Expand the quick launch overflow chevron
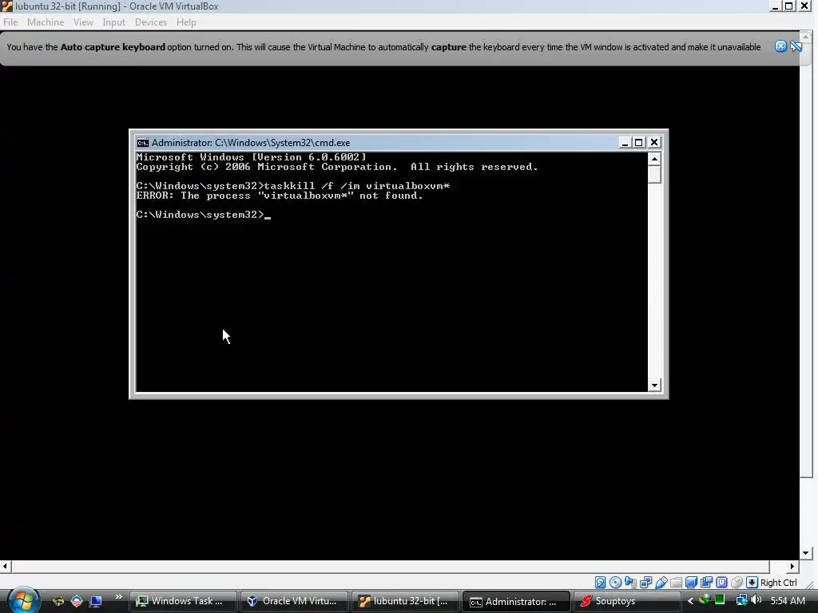 (x=118, y=597)
